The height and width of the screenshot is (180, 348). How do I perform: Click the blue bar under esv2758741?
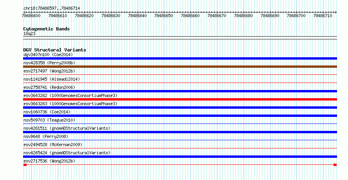180,91
